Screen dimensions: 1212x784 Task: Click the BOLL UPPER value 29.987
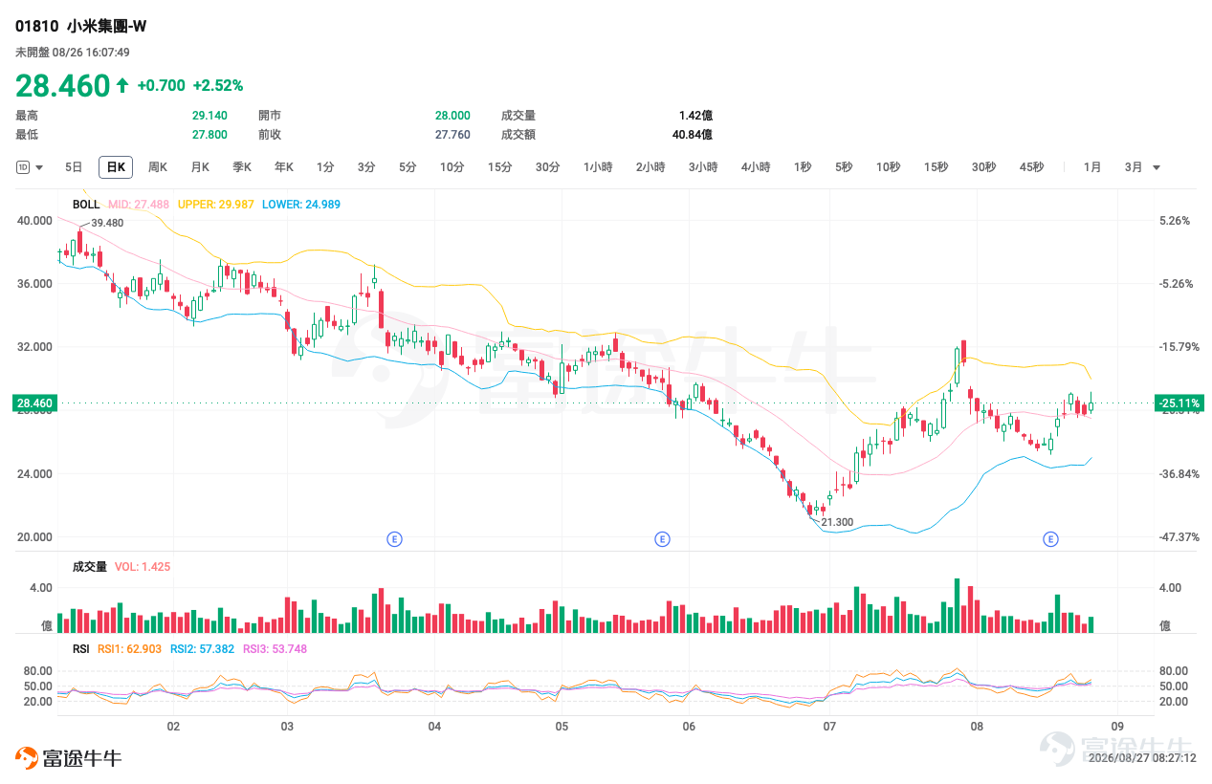click(x=216, y=205)
